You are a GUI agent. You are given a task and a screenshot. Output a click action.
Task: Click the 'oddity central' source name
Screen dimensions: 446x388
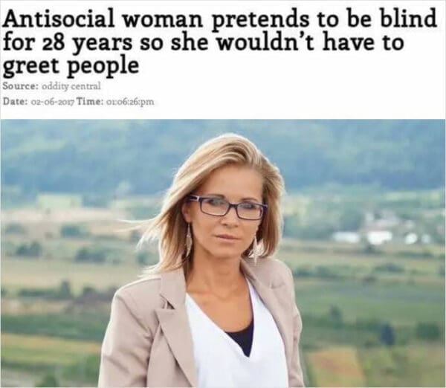click(x=71, y=86)
